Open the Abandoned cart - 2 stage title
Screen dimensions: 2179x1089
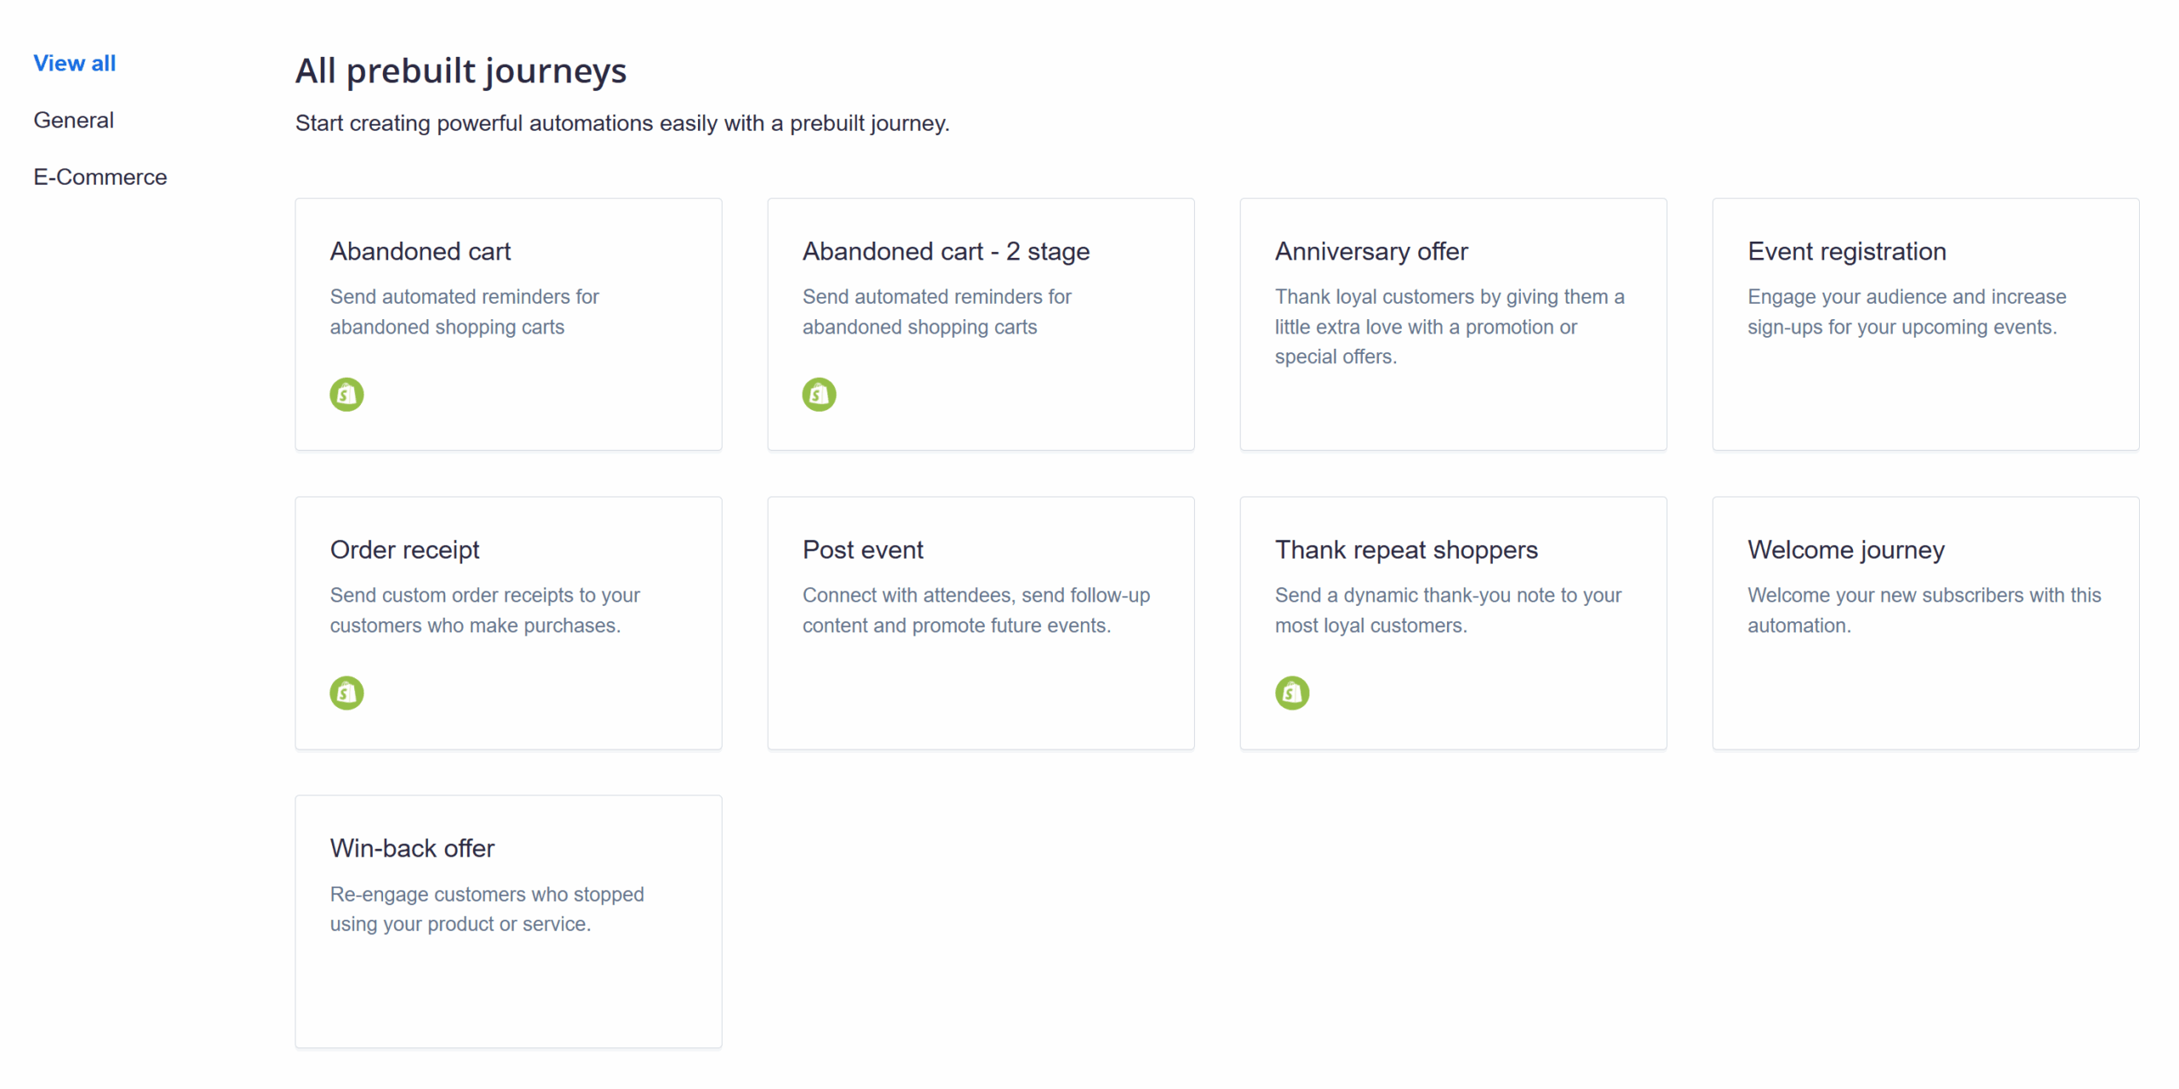tap(945, 252)
